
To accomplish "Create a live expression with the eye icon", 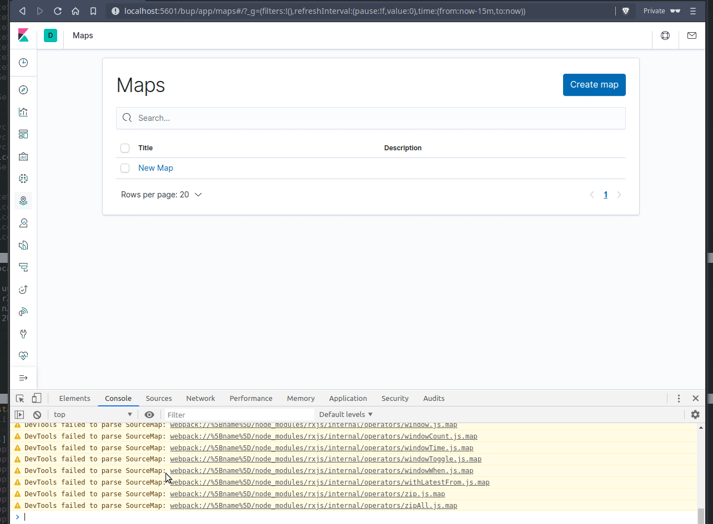I will coord(149,415).
